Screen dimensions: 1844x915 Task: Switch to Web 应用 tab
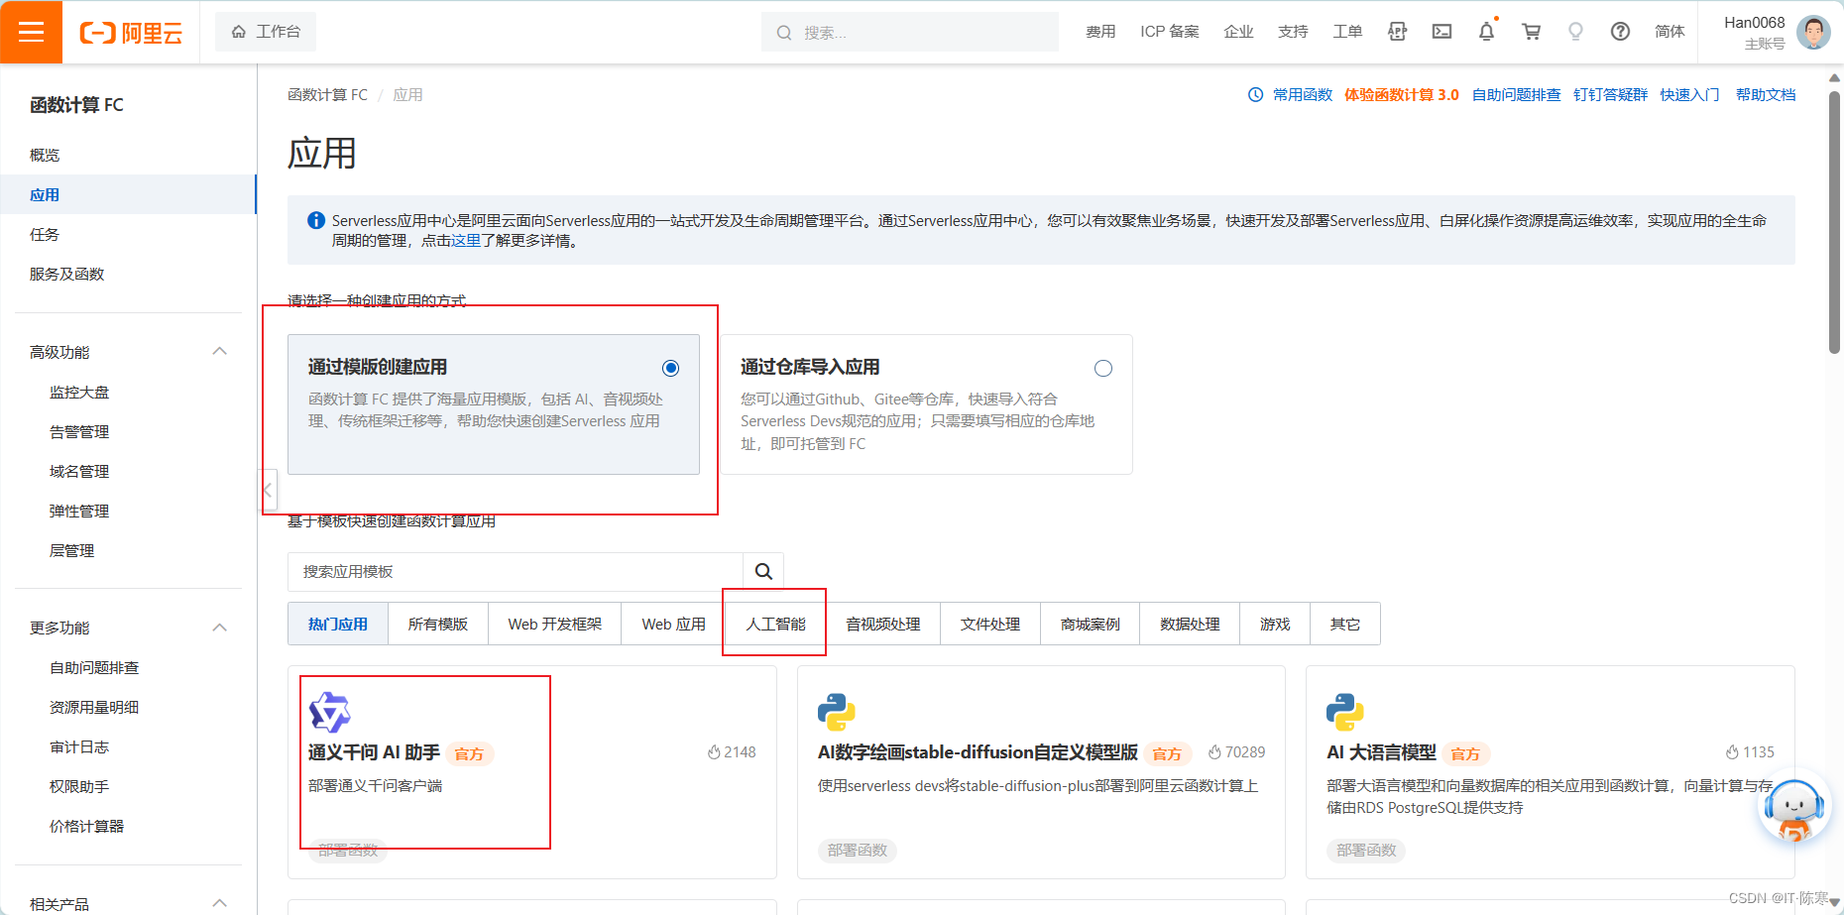(x=674, y=624)
